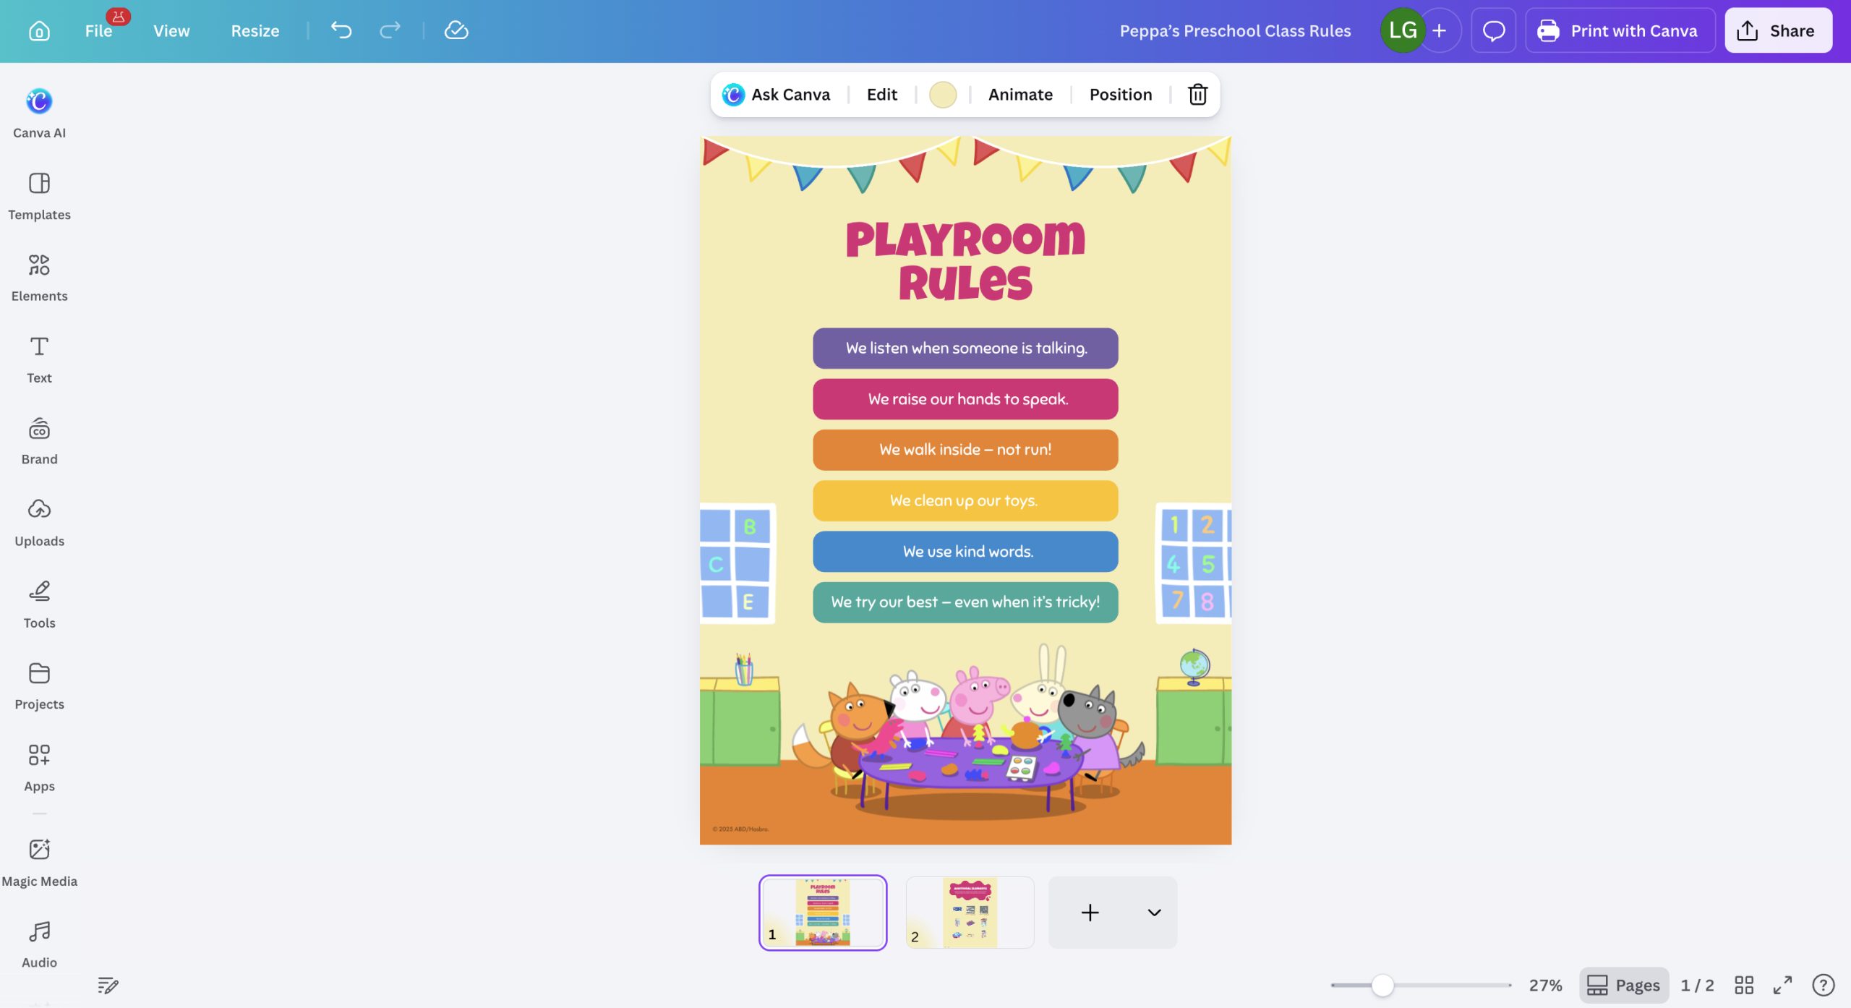The image size is (1851, 1008).
Task: Open the View menu
Action: (171, 30)
